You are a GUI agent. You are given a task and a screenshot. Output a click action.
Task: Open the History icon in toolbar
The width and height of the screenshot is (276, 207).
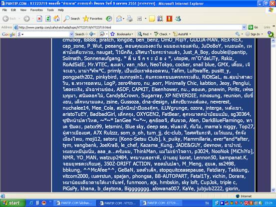tap(109, 18)
